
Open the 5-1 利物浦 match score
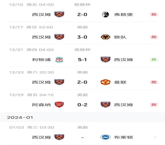point(82,60)
